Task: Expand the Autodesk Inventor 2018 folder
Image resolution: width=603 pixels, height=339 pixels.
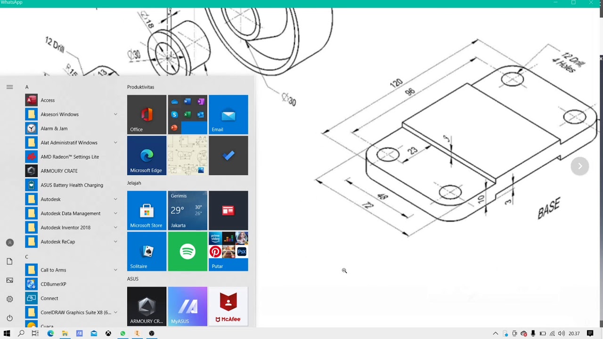Action: point(72,227)
